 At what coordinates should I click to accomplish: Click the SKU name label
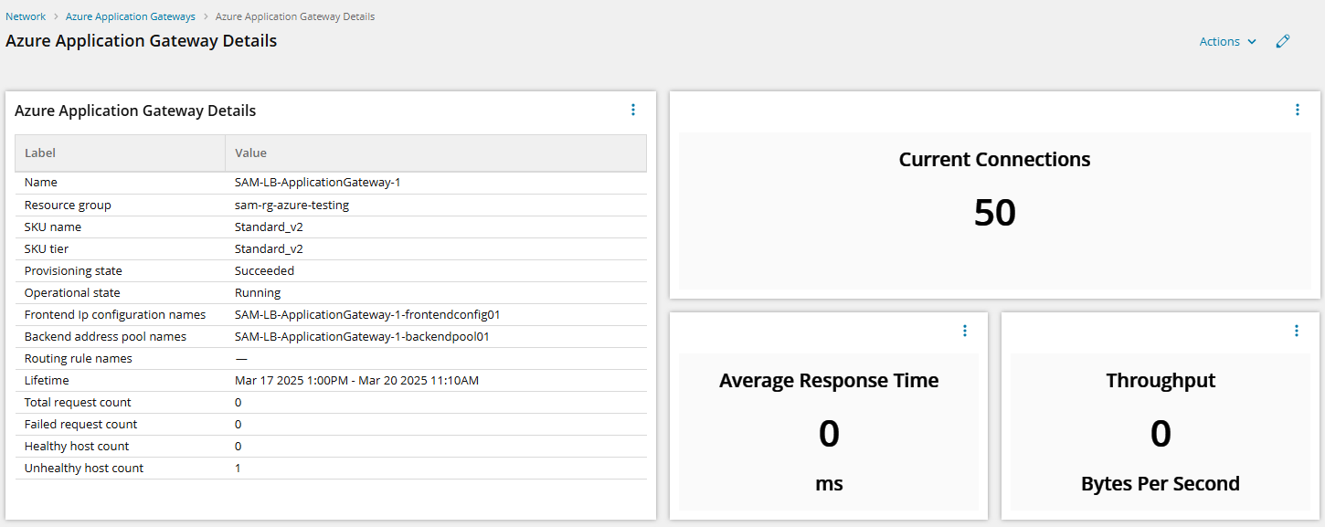click(53, 227)
